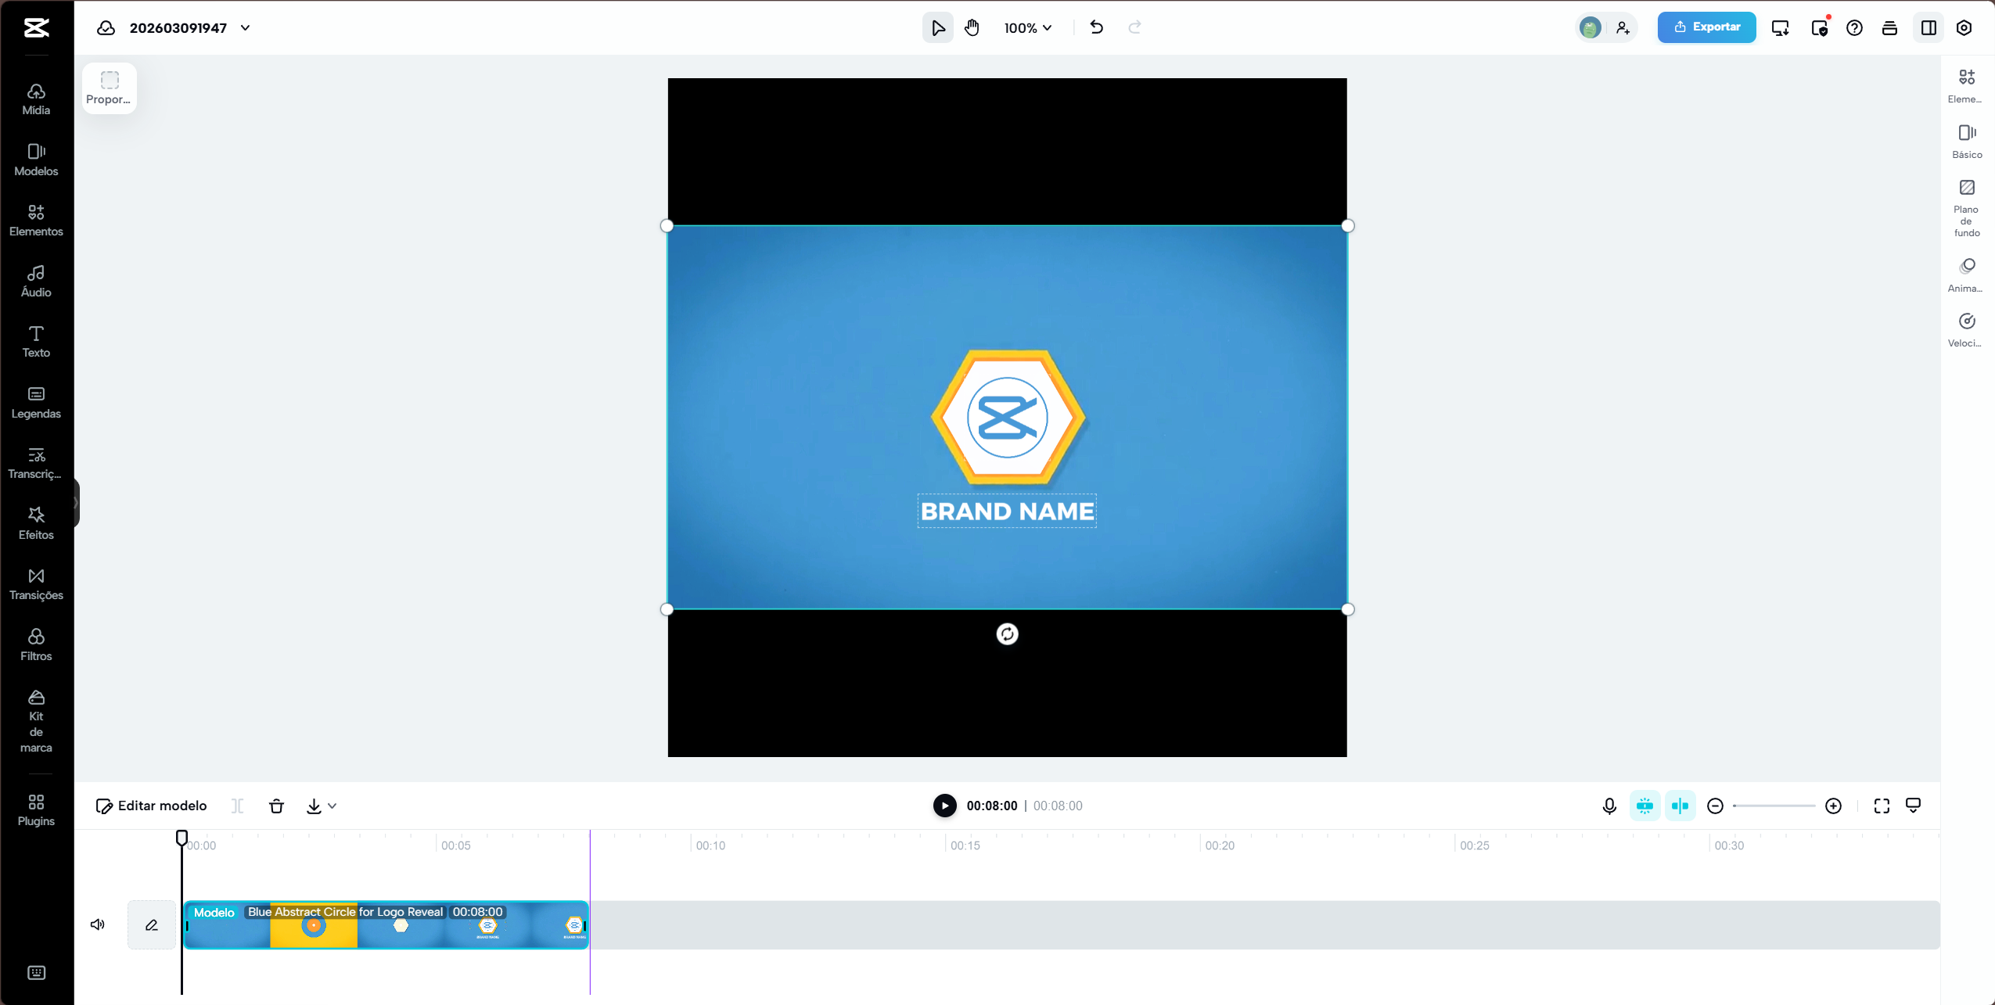The width and height of the screenshot is (1995, 1005).
Task: Expand the 100% zoom level dropdown
Action: tap(1028, 27)
